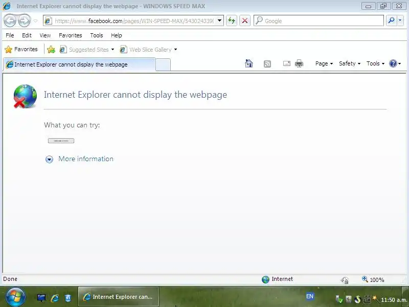Stop loading with the red X button

pos(245,20)
